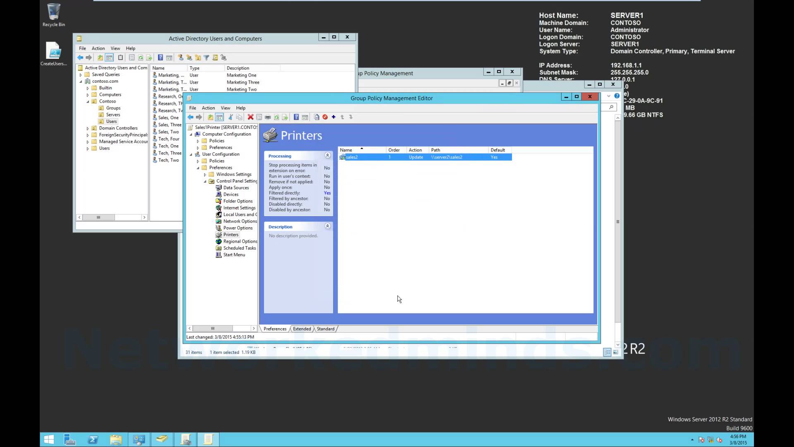Screen dimensions: 794x447
Task: Toggle the Show/Hide Console Tree button in Group Policy Editor
Action: [220, 117]
